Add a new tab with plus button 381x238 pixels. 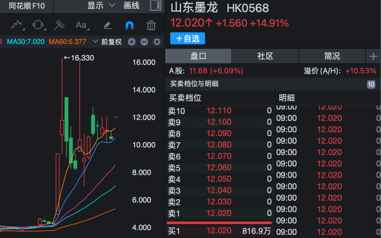(373, 56)
